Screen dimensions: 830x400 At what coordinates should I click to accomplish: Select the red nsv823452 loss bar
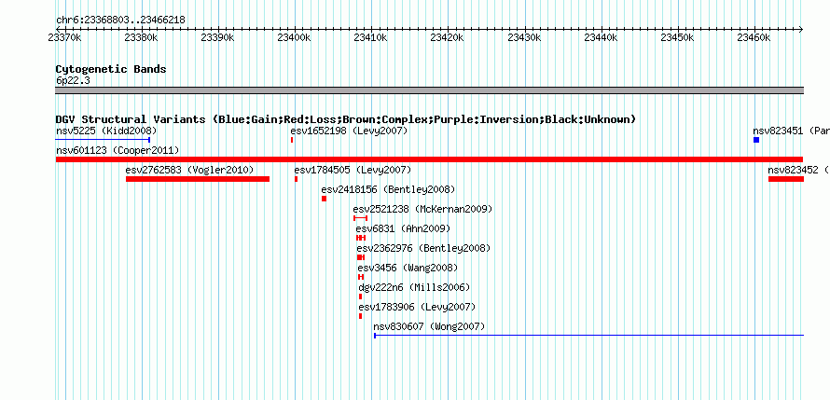(786, 179)
